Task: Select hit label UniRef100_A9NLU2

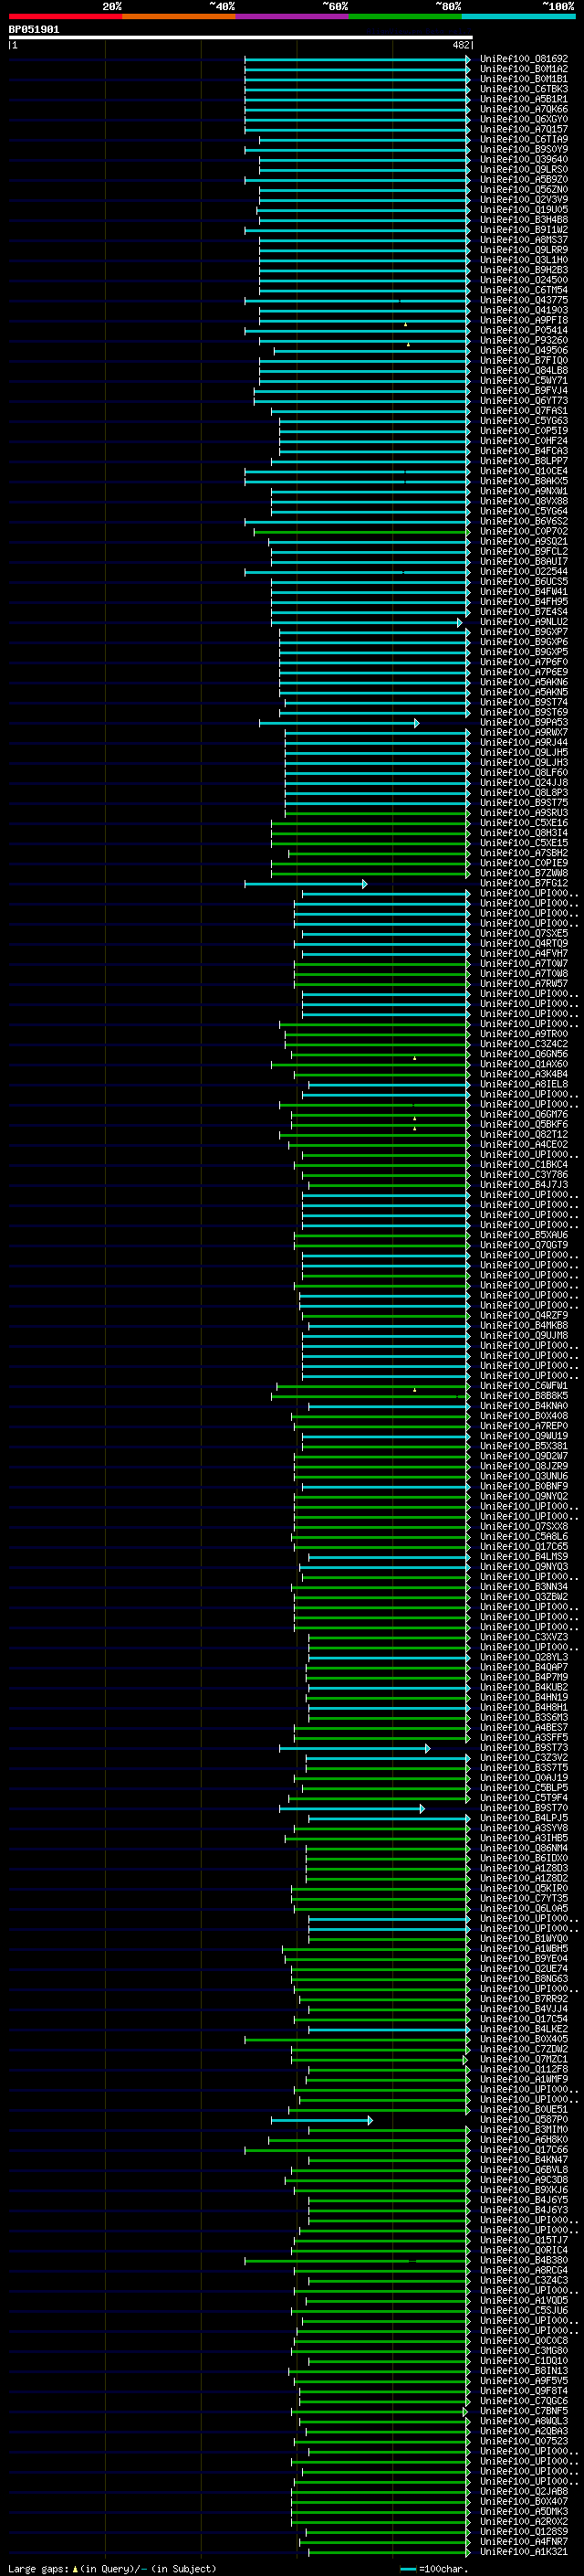Action: pyautogui.click(x=523, y=622)
